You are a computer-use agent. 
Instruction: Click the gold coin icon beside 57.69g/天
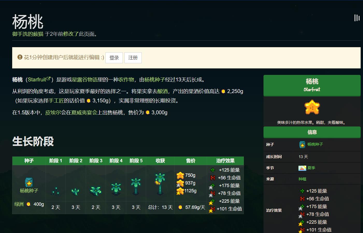coord(180,207)
